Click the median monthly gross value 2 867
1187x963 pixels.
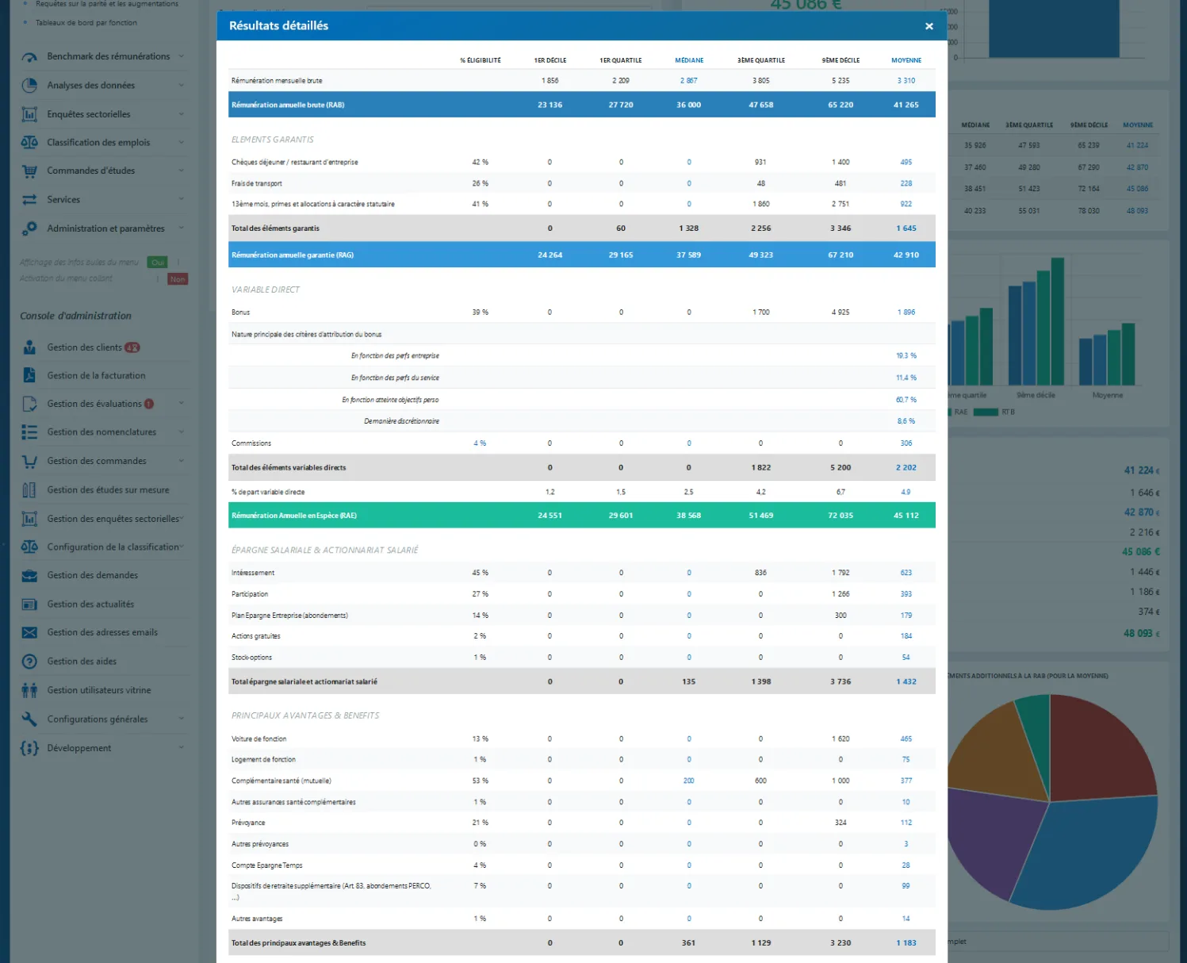(x=688, y=81)
